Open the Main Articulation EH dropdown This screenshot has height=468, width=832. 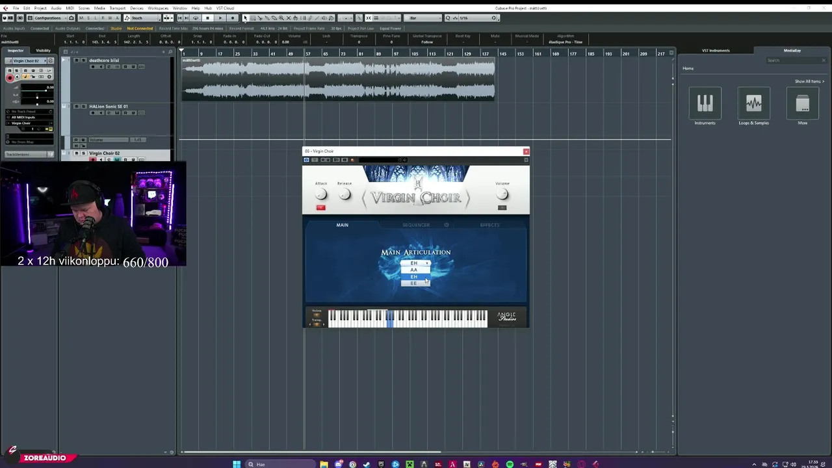tap(415, 263)
